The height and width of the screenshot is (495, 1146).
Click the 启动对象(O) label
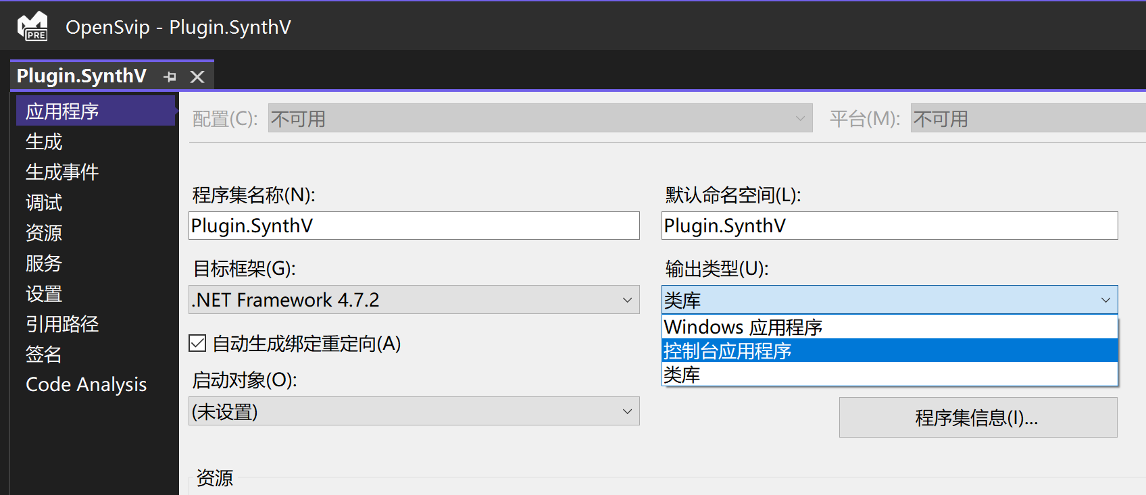point(245,380)
